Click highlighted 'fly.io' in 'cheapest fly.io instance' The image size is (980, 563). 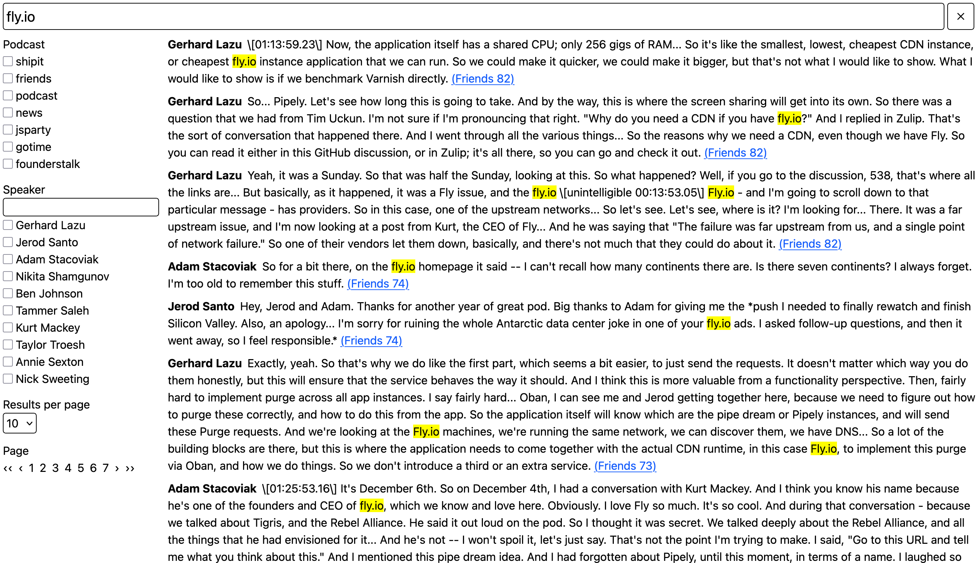coord(244,62)
